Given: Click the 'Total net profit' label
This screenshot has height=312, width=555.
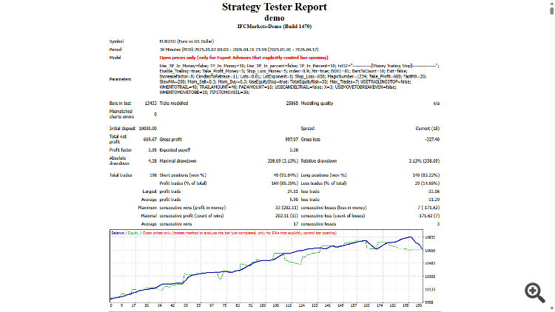Looking at the screenshot, I should (118, 139).
